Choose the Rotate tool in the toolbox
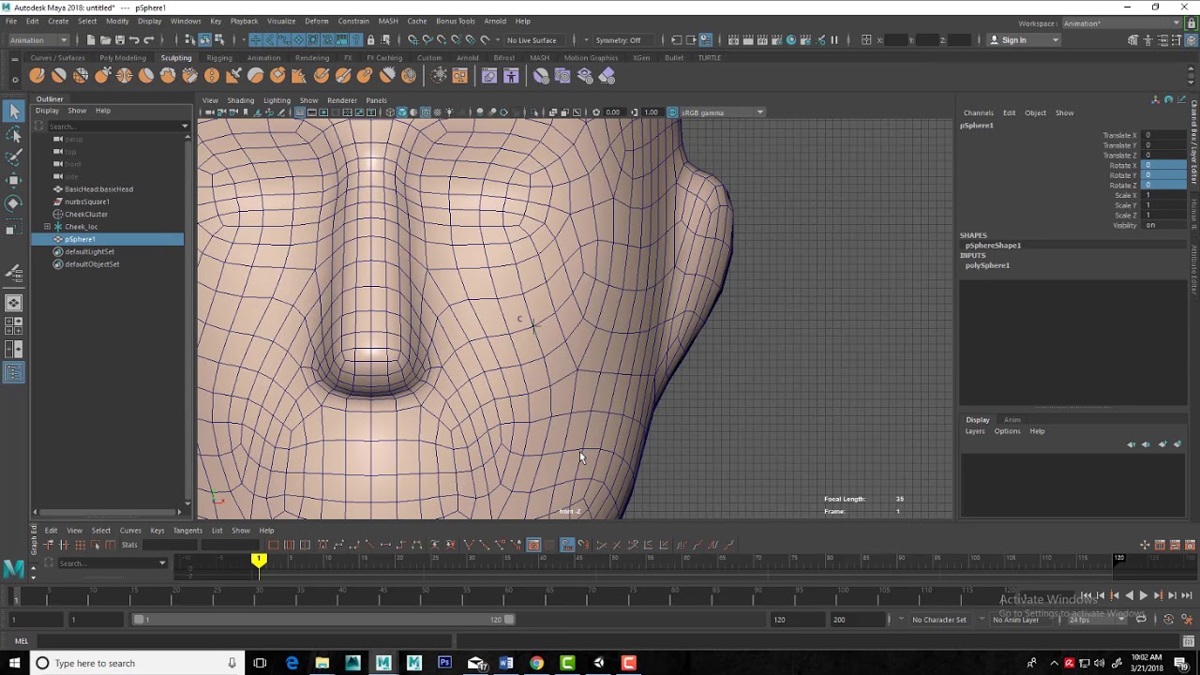 (x=14, y=203)
